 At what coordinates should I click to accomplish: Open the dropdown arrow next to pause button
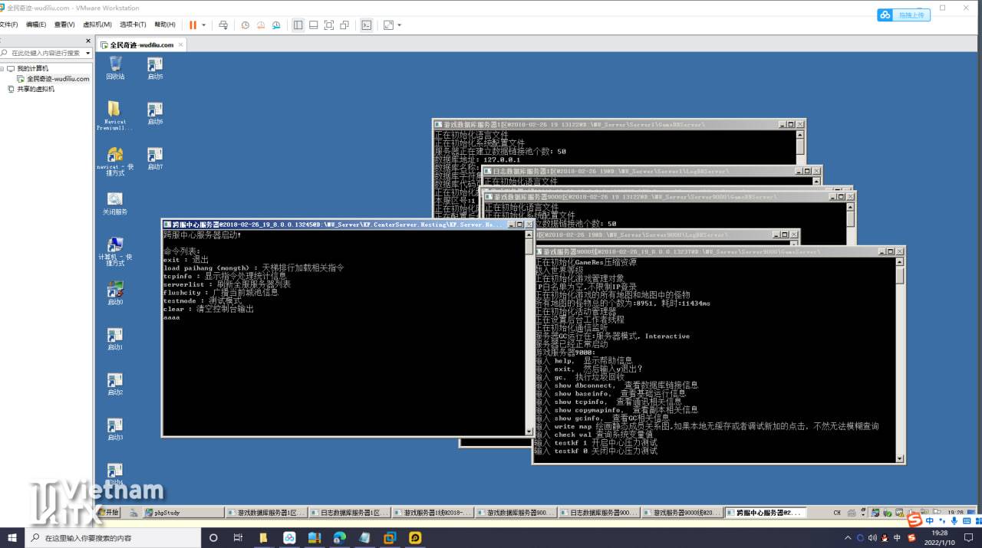tap(204, 25)
